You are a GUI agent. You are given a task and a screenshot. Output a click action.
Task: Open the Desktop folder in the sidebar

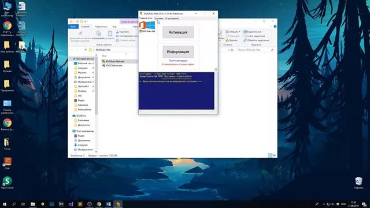(80, 91)
